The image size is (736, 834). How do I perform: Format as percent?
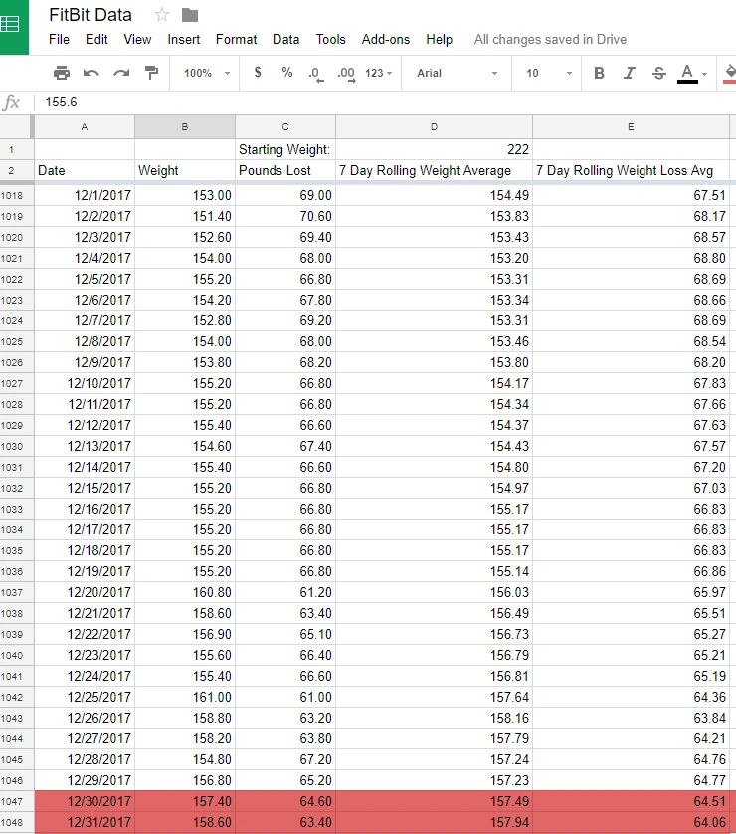coord(287,73)
